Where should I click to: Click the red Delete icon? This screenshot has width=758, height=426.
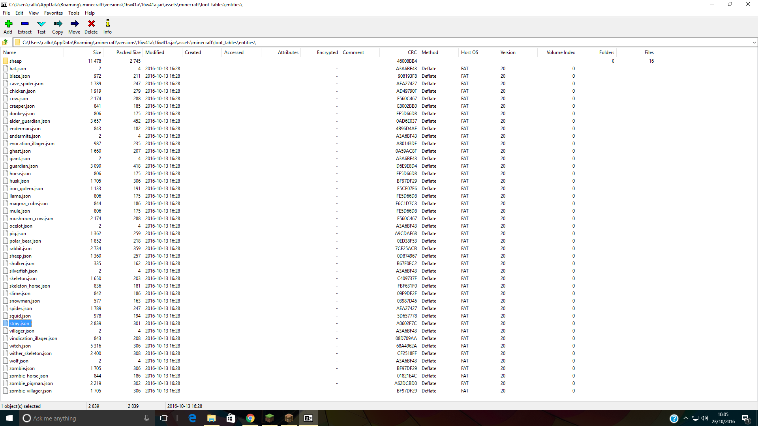point(91,24)
